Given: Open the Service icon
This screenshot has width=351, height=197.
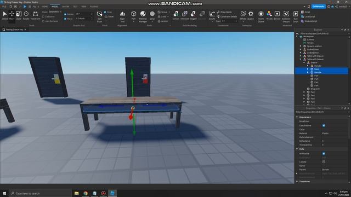Looking at the screenshot, I should pyautogui.click(x=277, y=15).
